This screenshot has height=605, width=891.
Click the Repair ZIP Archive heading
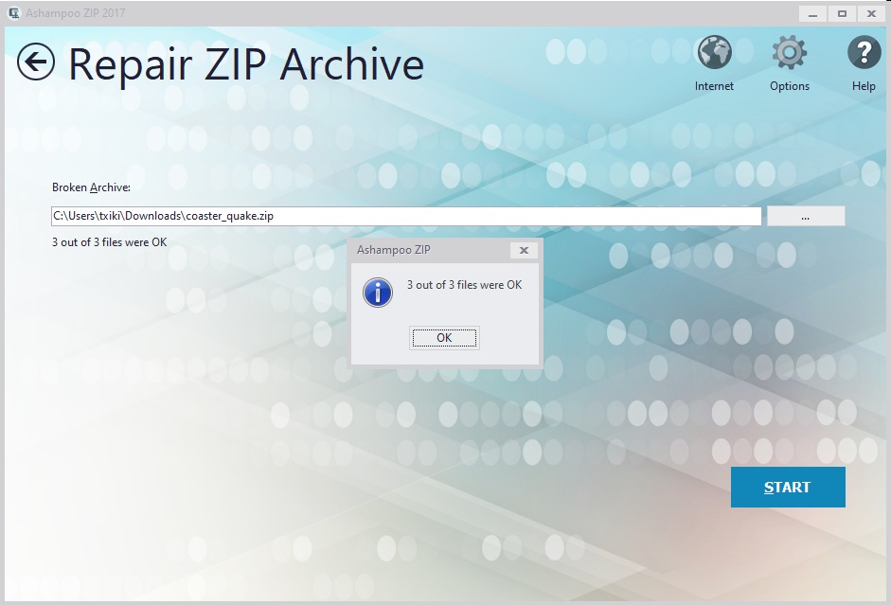245,65
